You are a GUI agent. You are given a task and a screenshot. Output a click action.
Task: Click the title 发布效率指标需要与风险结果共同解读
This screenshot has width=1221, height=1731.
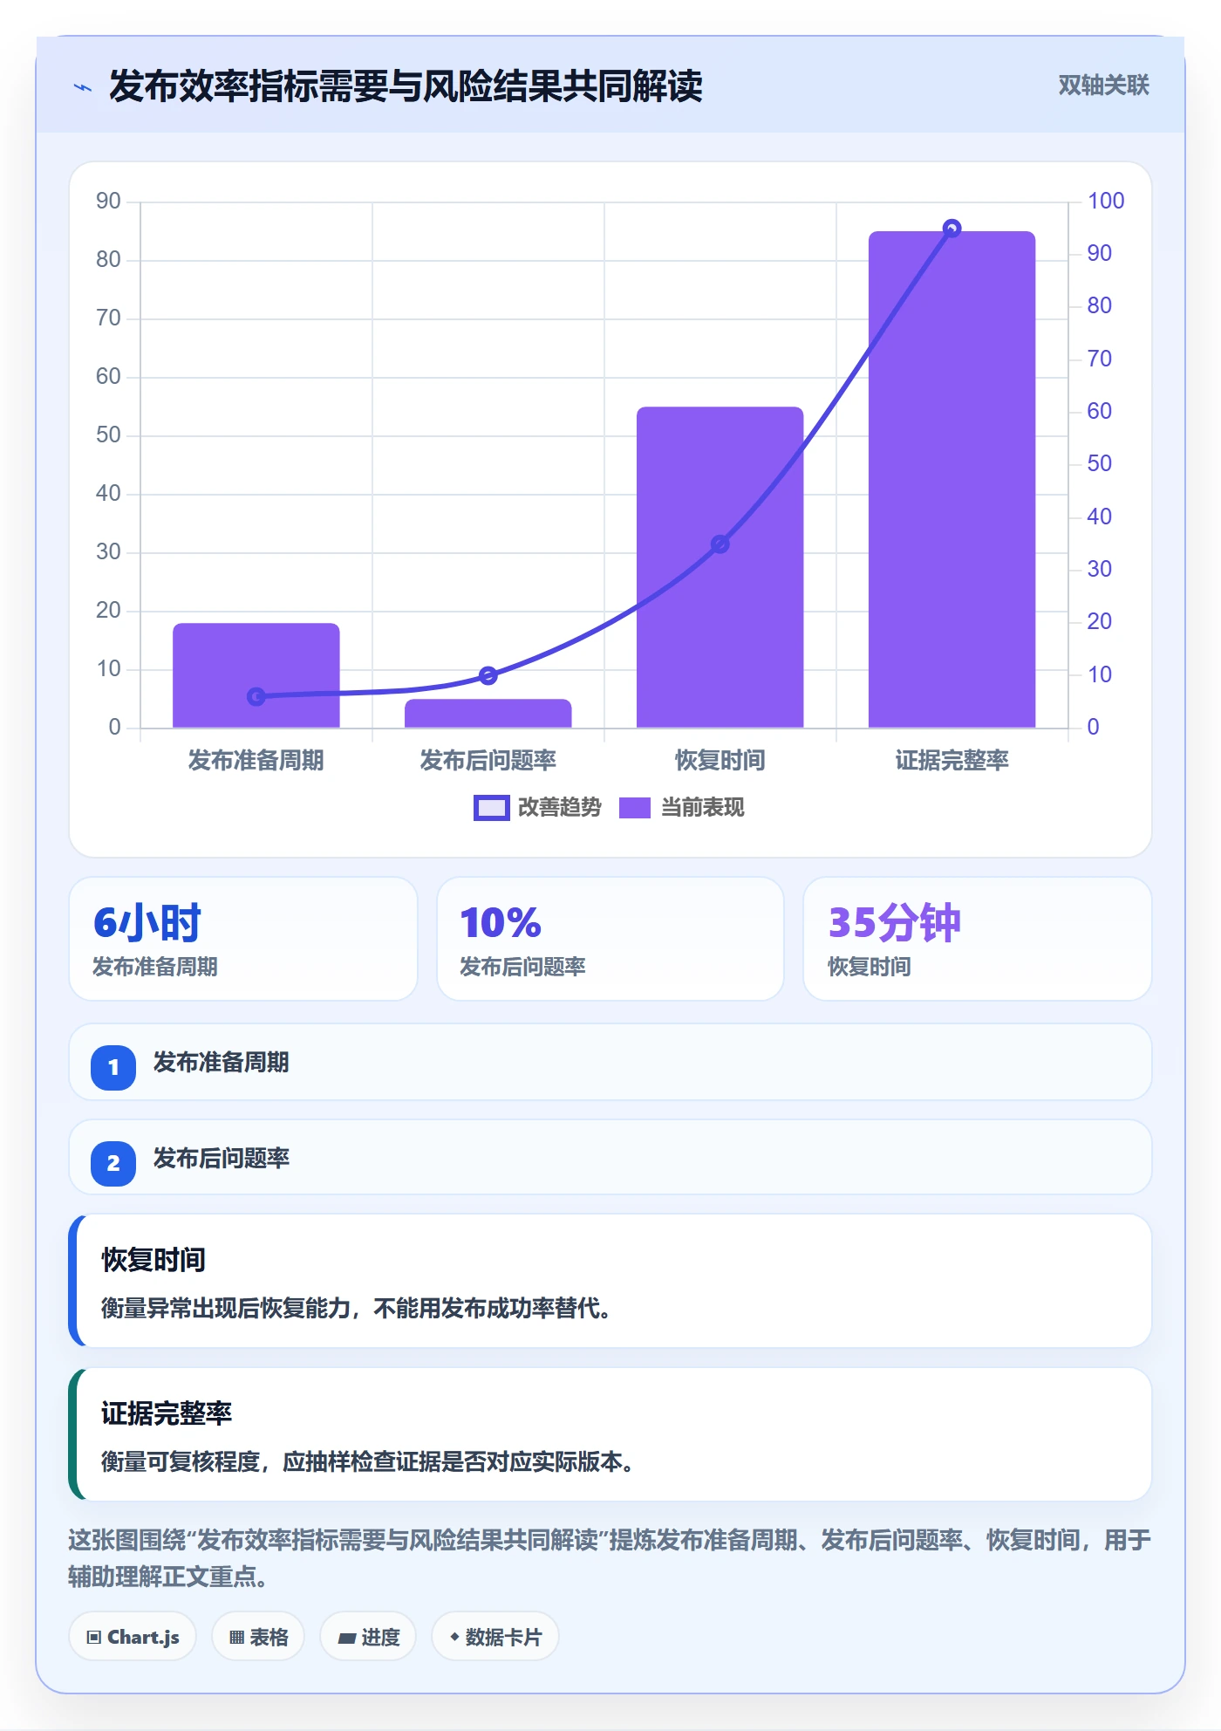(x=406, y=86)
